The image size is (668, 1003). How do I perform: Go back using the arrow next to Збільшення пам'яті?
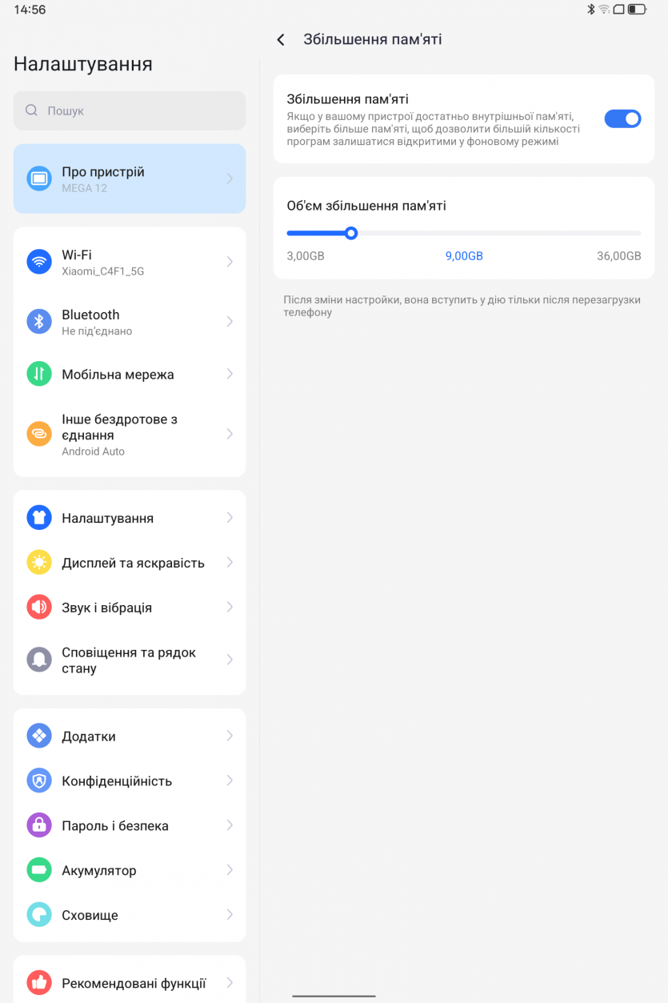pyautogui.click(x=281, y=40)
